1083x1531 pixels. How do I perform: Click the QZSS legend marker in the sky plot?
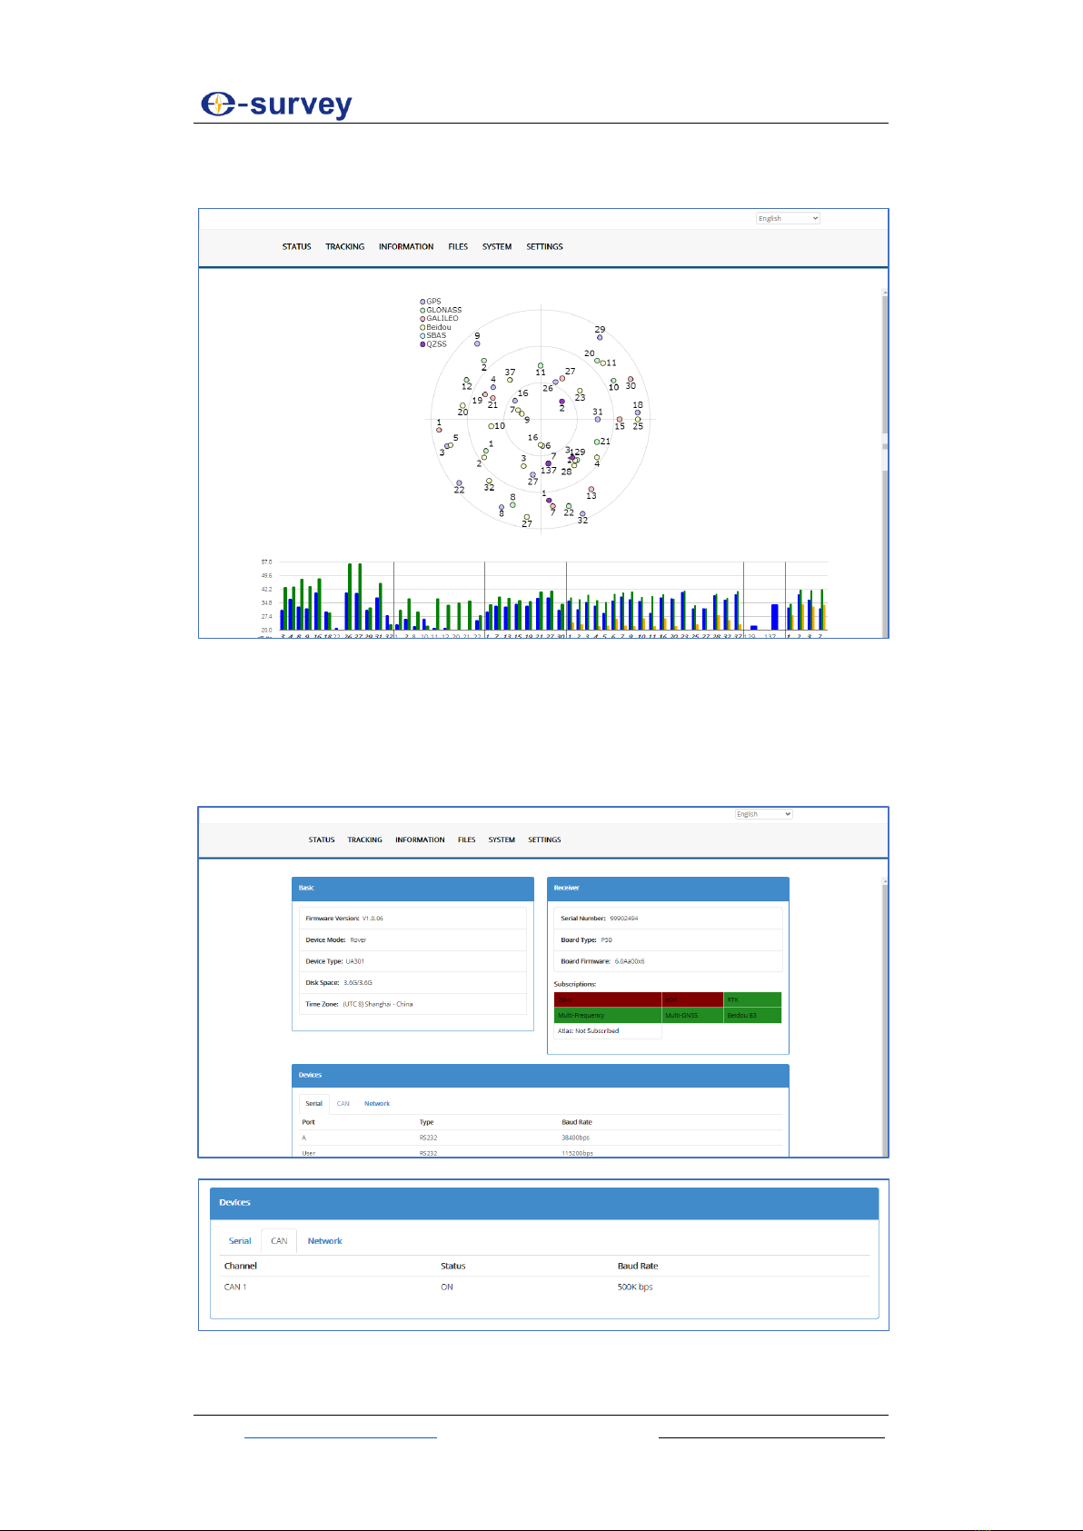[x=422, y=344]
